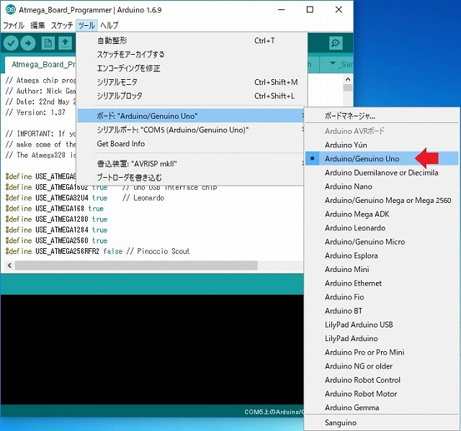Select the Arduino Yún board
The width and height of the screenshot is (461, 431).
382,145
